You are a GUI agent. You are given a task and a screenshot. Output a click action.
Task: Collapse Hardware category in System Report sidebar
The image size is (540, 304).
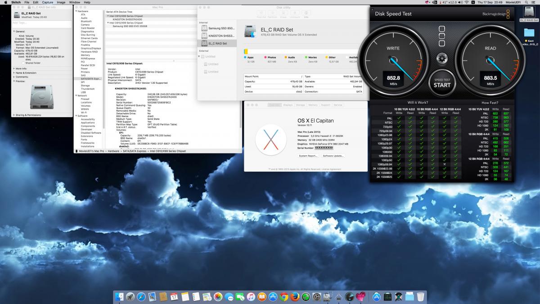pos(76,11)
